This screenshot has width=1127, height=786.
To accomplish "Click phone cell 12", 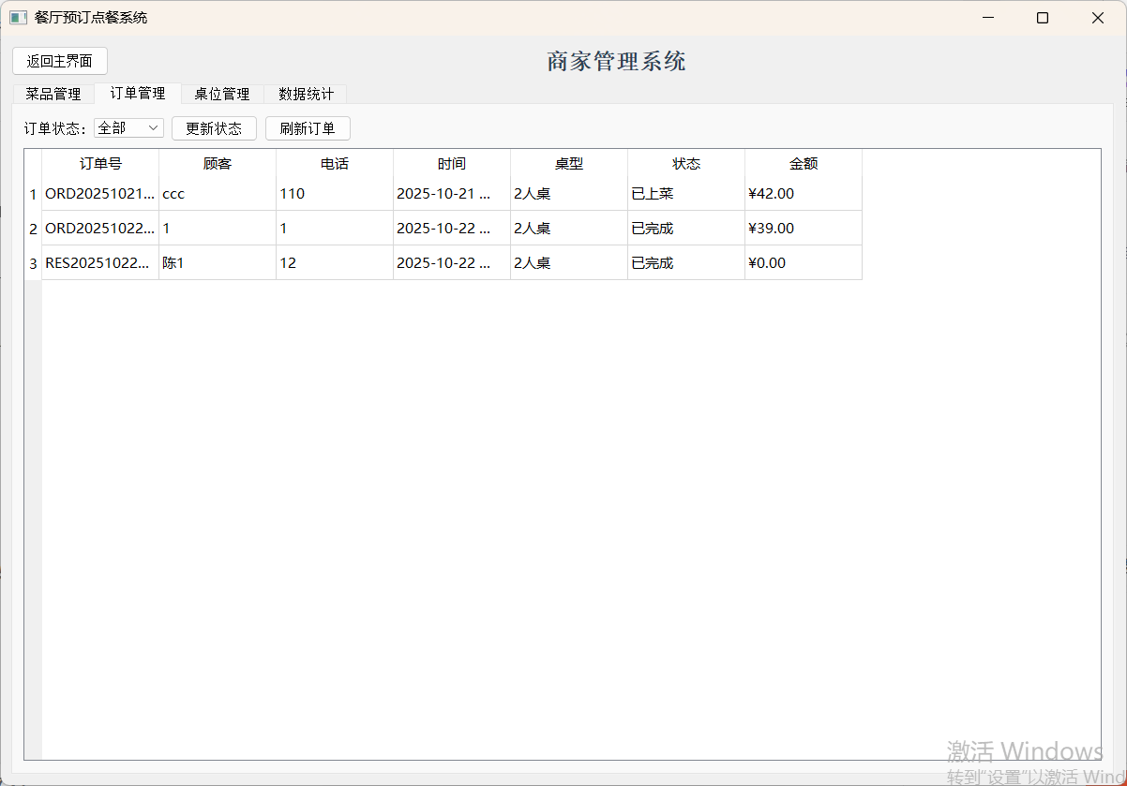I will pyautogui.click(x=335, y=263).
